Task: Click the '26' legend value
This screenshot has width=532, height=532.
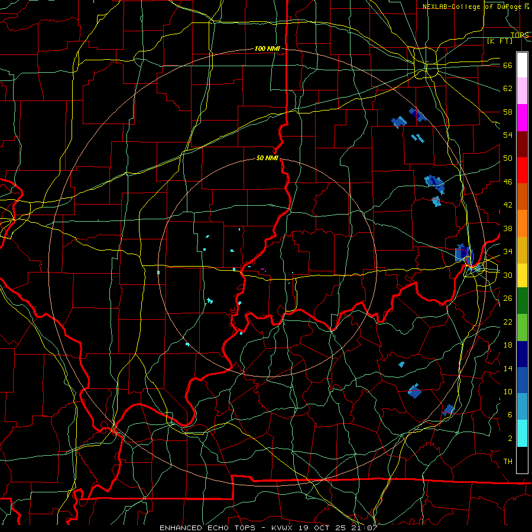Action: 508,299
